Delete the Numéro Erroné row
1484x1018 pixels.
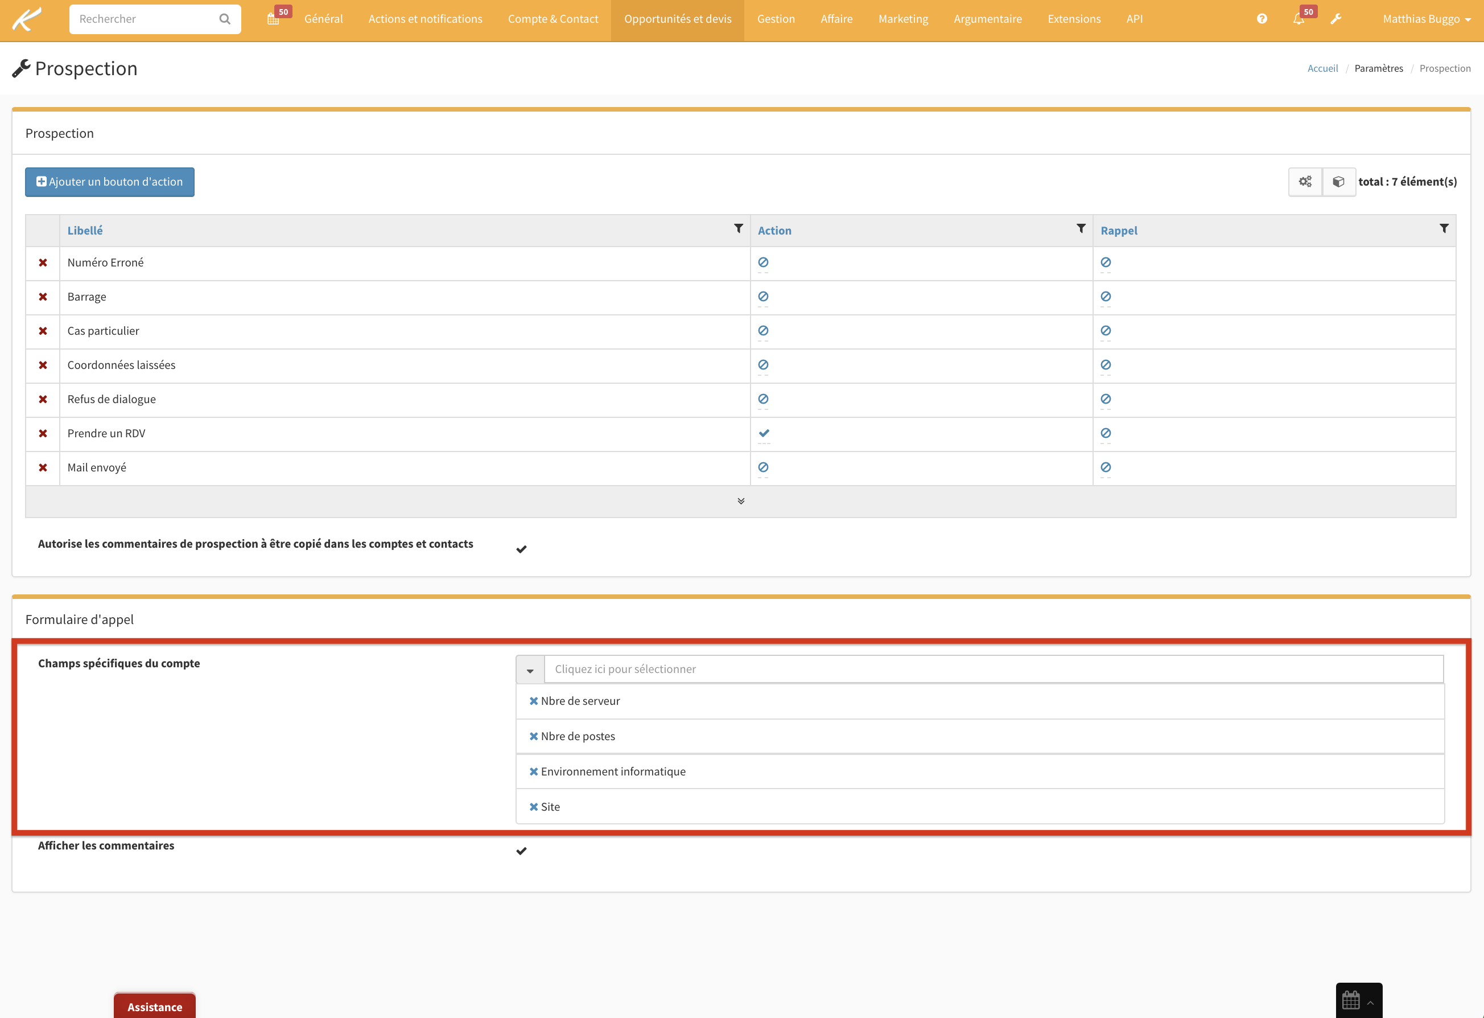[x=43, y=262]
